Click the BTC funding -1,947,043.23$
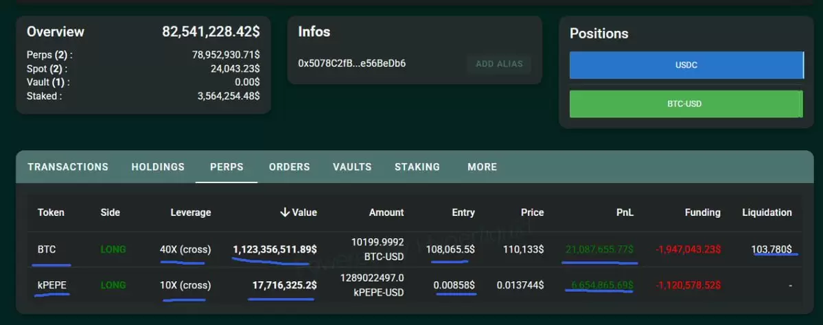The image size is (823, 325). 688,250
